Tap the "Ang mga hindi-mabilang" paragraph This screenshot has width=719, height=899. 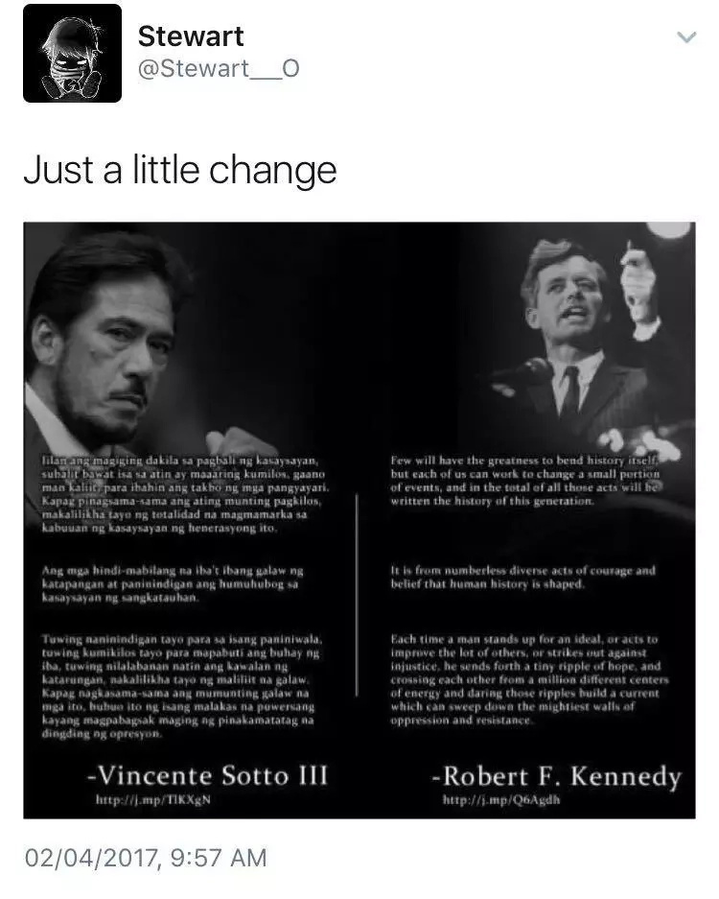pyautogui.click(x=173, y=583)
